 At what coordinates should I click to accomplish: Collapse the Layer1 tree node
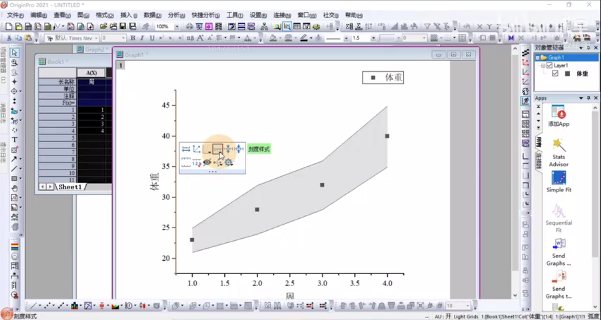(x=543, y=66)
